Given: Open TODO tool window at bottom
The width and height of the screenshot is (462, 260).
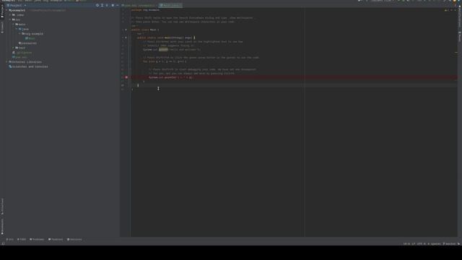Looking at the screenshot, I should (22, 239).
